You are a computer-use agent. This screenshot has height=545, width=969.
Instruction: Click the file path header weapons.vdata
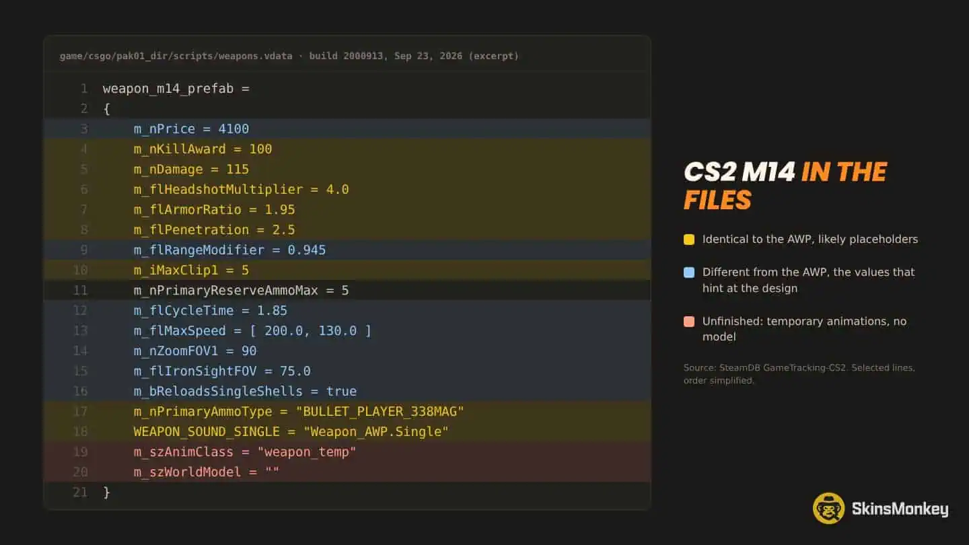pyautogui.click(x=289, y=56)
